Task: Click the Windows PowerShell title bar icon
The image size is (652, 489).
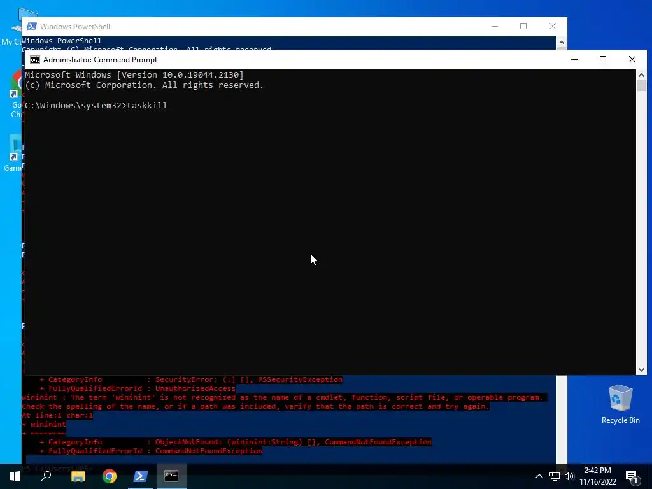Action: tap(31, 26)
